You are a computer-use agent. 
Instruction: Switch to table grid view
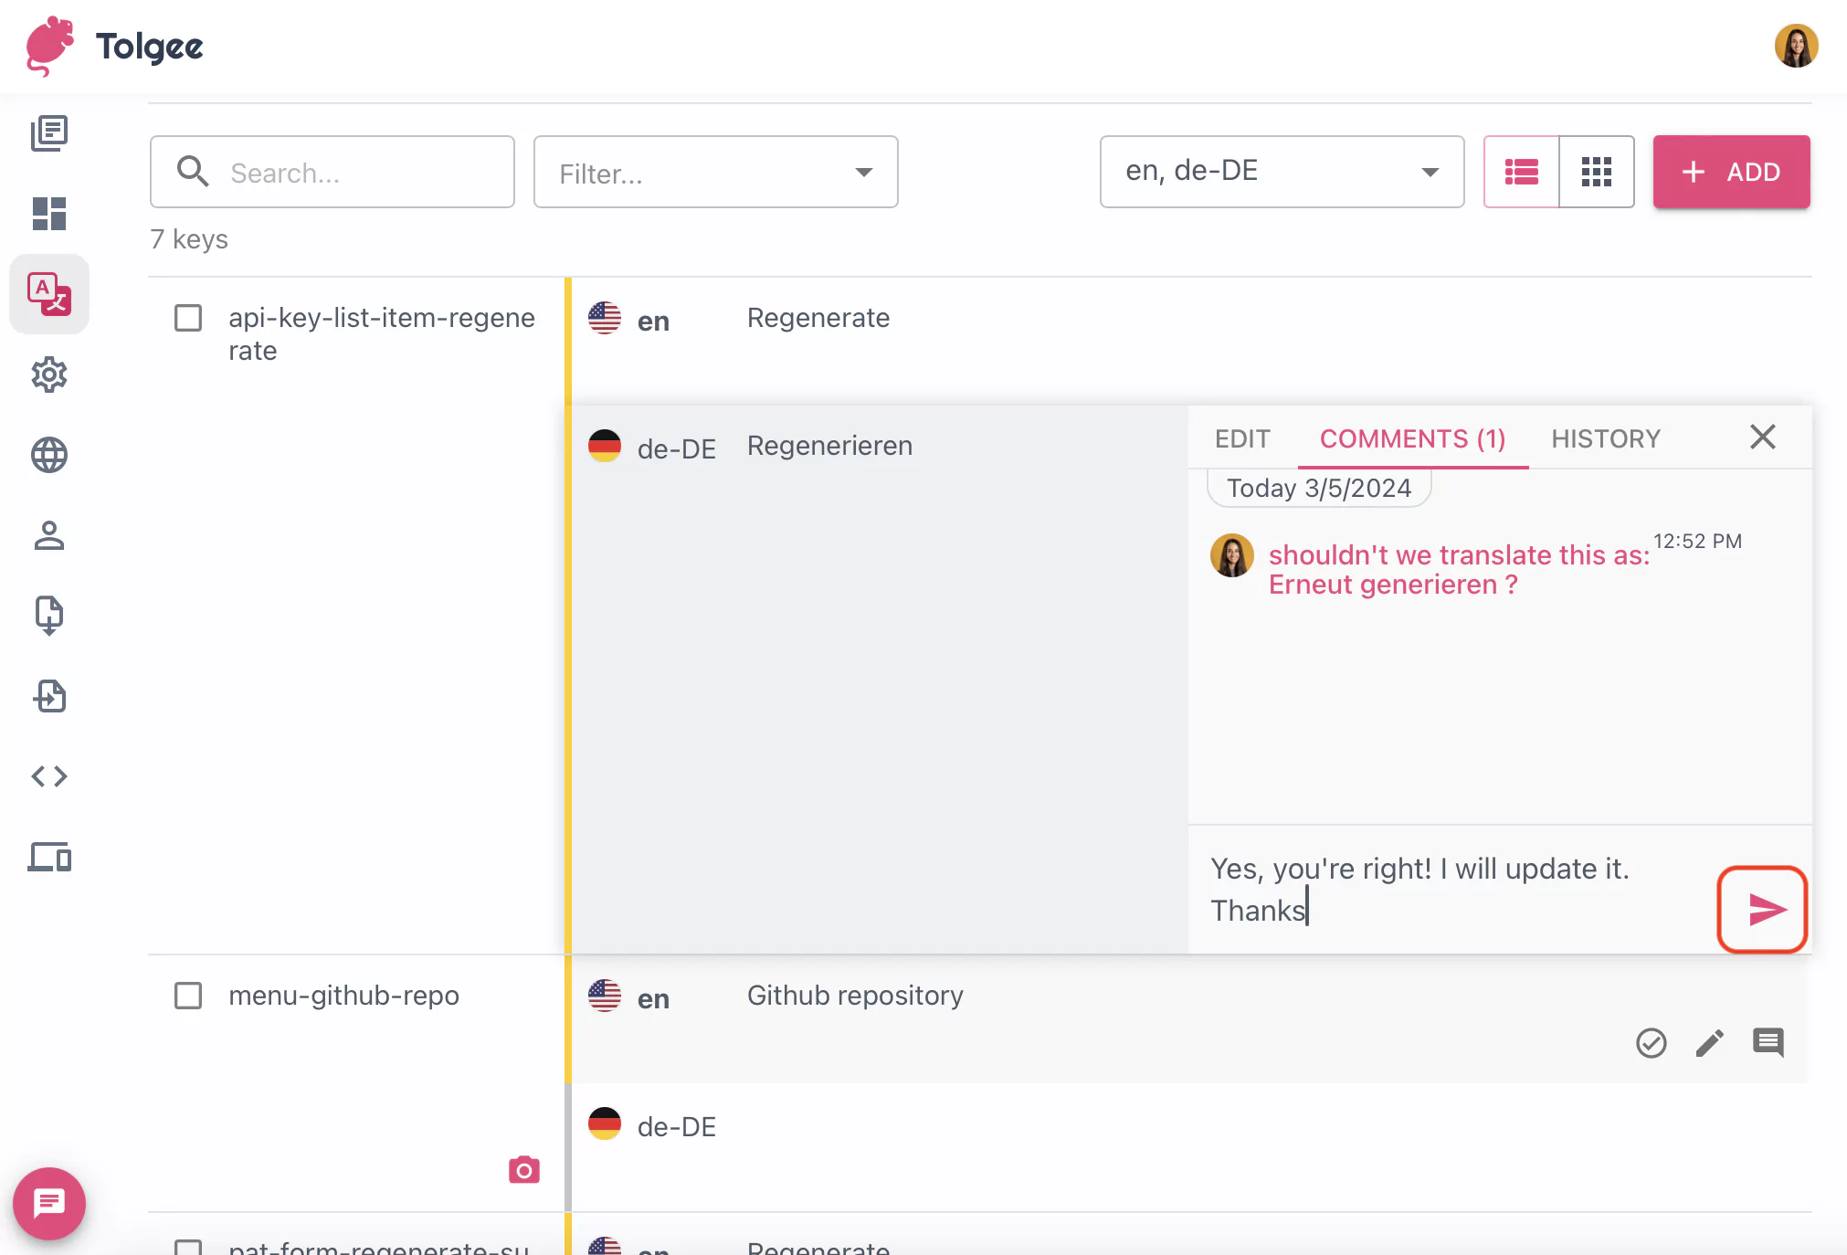(x=1596, y=172)
